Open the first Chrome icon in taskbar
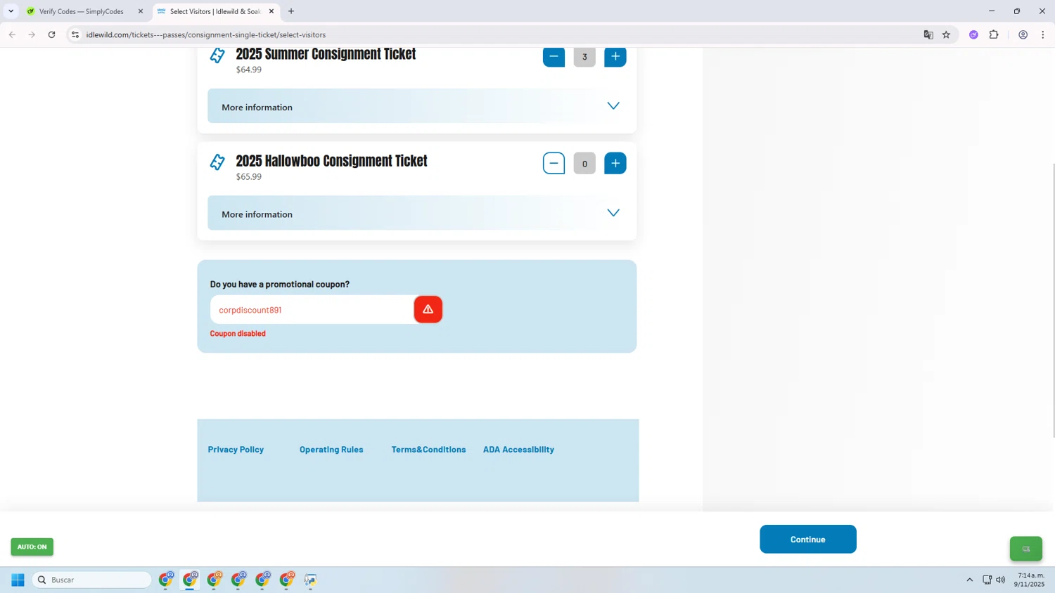 (166, 580)
